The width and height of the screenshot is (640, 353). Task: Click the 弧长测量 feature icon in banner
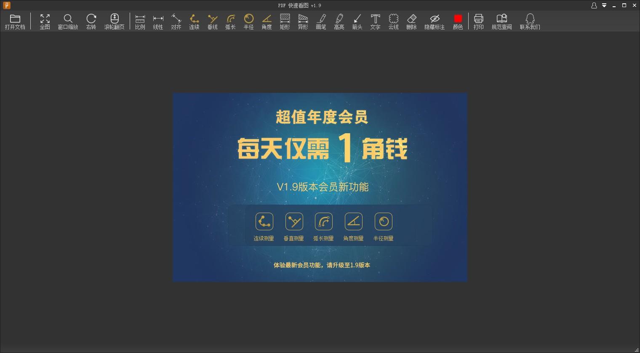[x=323, y=221]
